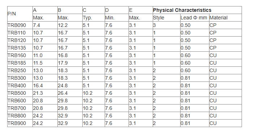260x135 pixels.
Task: Select the TRB185 B value 17.9
Action: point(70,63)
